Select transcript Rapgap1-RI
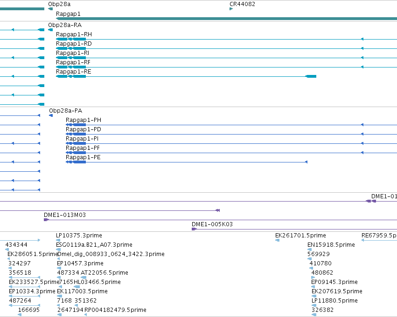Screen dimensions: 397x317 click(x=72, y=53)
